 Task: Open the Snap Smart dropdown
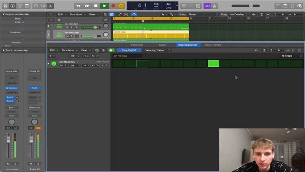point(203,14)
